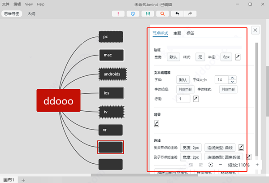Open the palette theme toolbar icon
269x183 pixels.
pyautogui.click(x=133, y=14)
